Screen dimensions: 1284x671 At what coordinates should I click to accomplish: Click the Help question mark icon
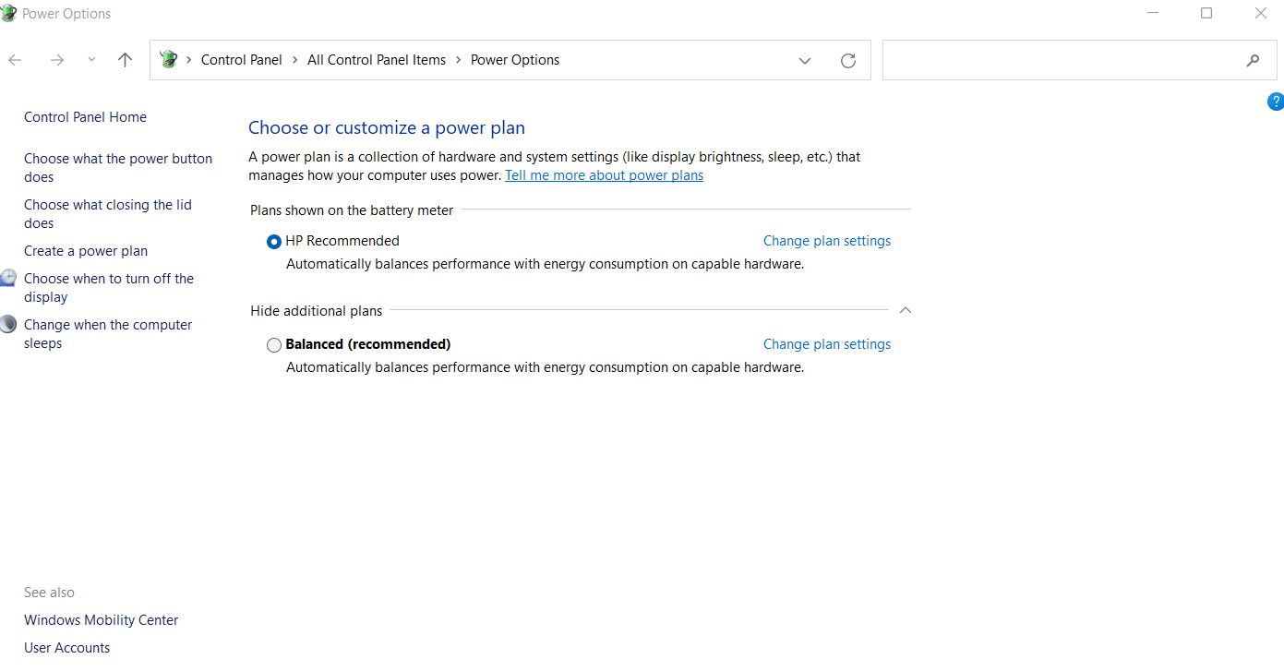click(x=1276, y=102)
